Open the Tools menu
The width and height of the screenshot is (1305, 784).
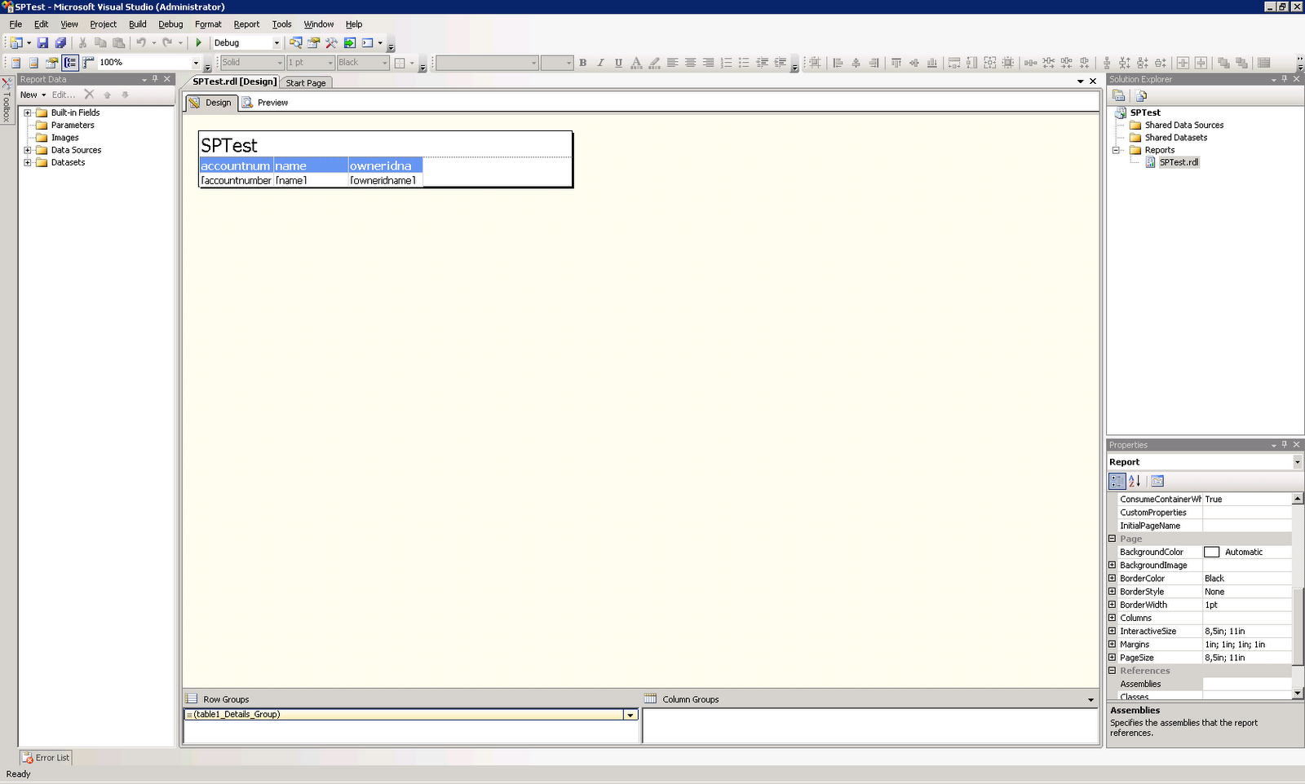point(281,24)
